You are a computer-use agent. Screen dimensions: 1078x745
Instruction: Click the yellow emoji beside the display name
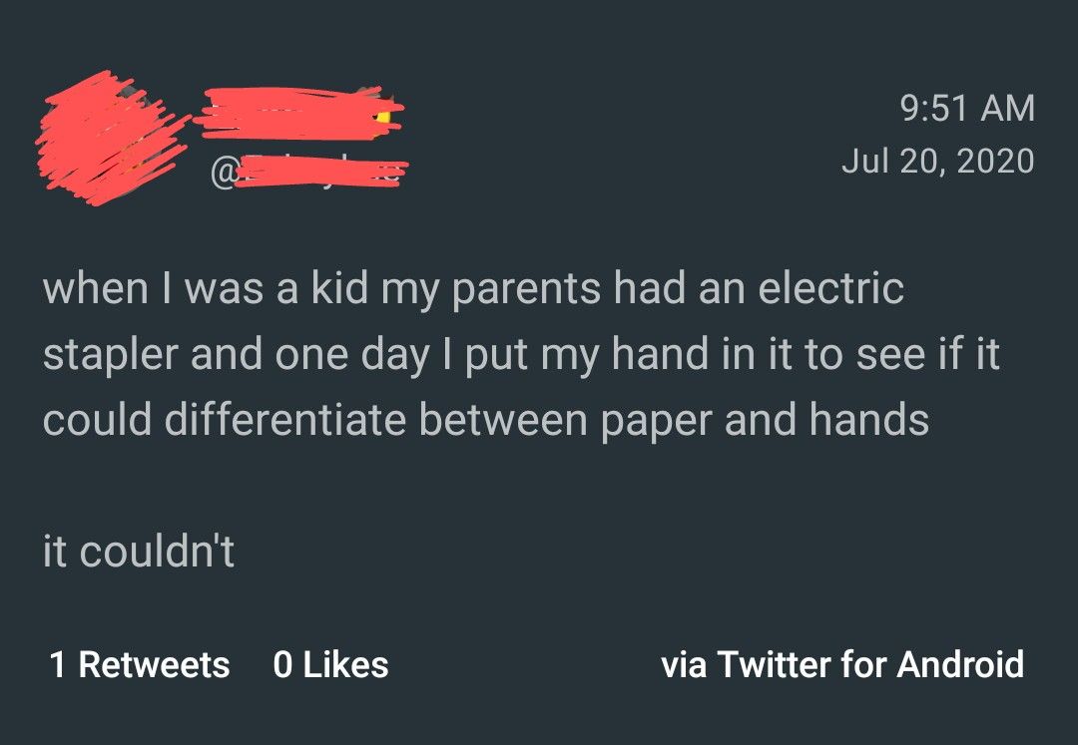382,118
